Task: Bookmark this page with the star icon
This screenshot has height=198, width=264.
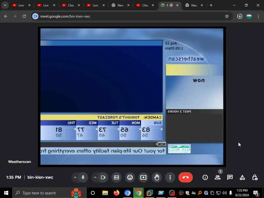Action: [x=227, y=16]
